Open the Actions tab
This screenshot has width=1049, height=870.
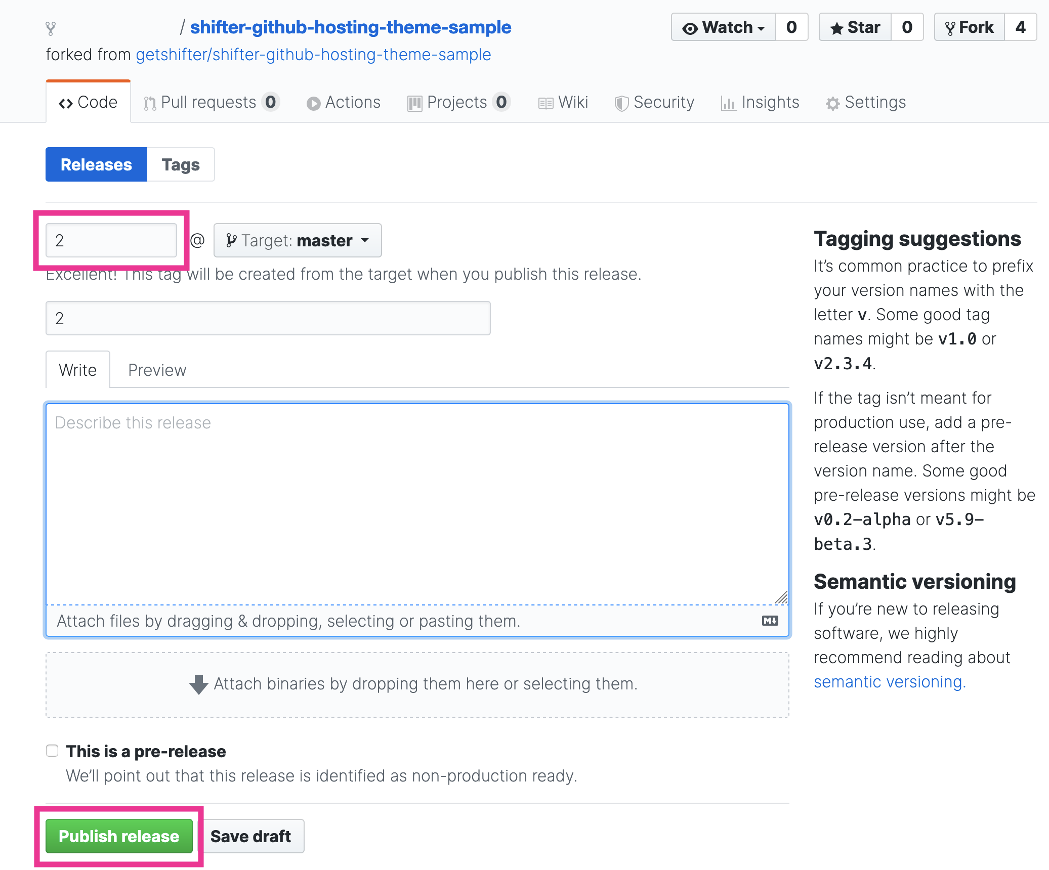click(344, 102)
